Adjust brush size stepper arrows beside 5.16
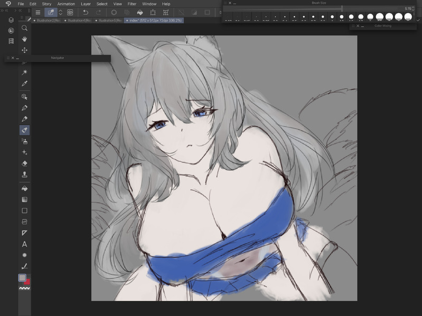 click(x=413, y=8)
